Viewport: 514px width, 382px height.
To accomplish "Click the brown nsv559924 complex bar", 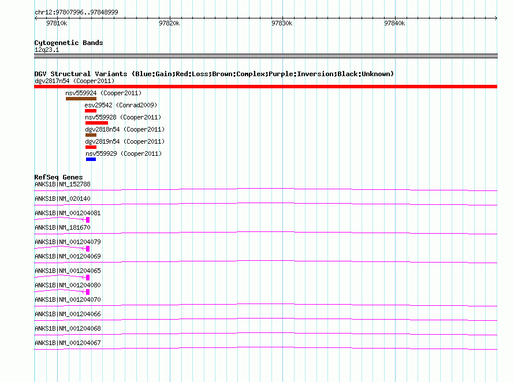I will [81, 99].
